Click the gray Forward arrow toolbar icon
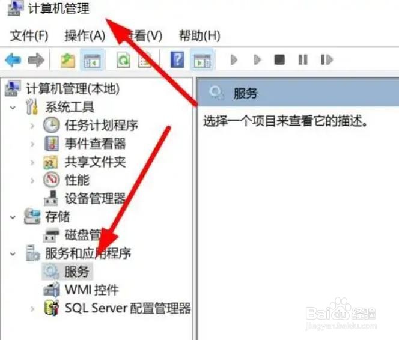This screenshot has width=399, height=340. pos(36,60)
